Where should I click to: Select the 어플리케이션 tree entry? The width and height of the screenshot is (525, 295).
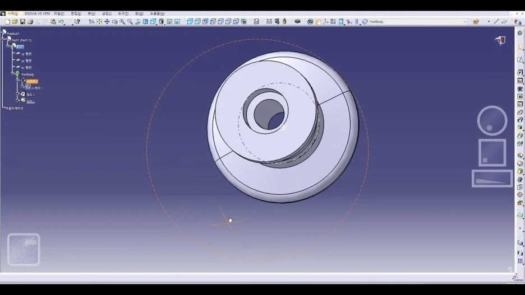[x=14, y=109]
